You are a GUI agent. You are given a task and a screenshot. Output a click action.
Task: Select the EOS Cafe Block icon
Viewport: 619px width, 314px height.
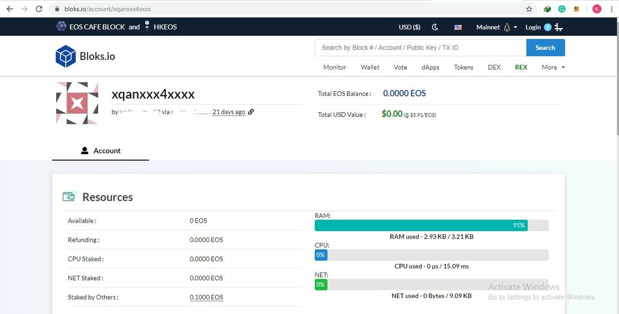(61, 27)
